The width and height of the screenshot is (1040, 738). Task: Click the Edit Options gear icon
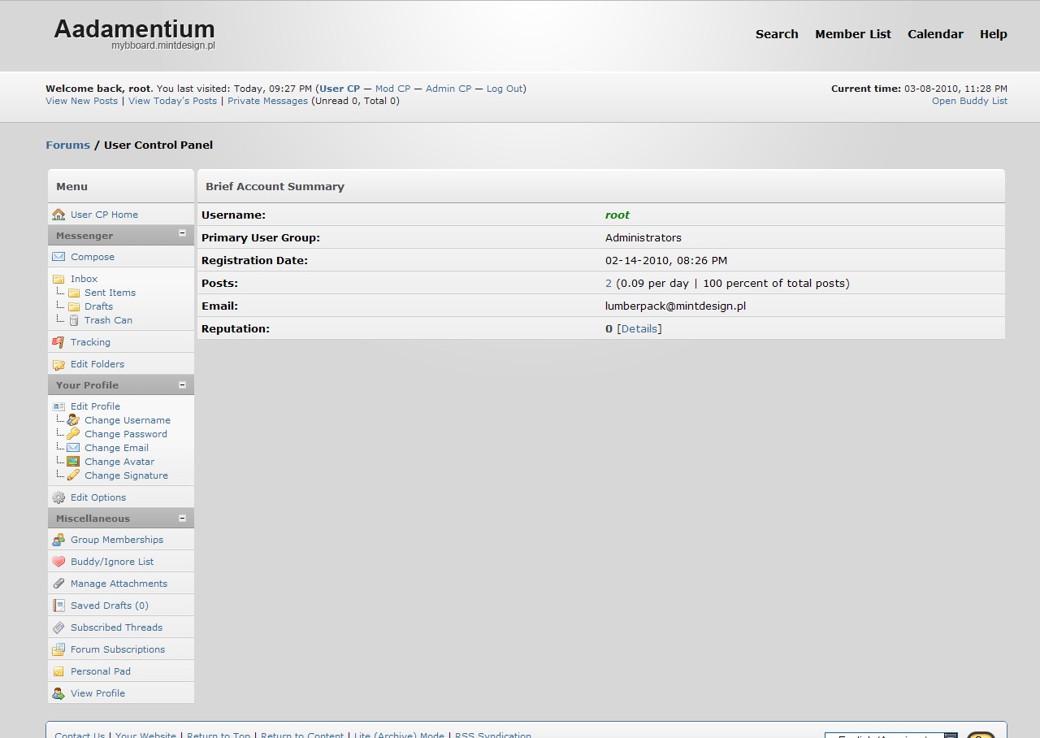pyautogui.click(x=58, y=497)
